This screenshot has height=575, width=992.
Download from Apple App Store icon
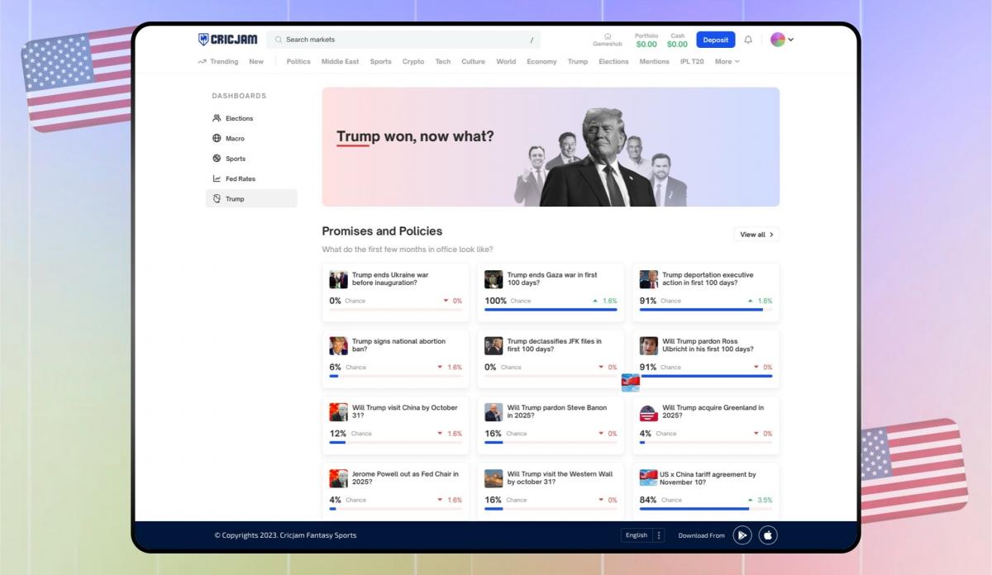point(768,535)
